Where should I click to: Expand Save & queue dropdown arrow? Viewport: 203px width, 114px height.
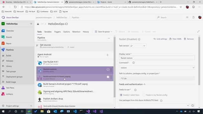[x=111, y=32]
